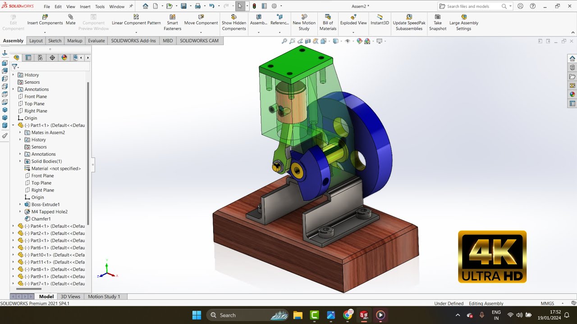This screenshot has height=324, width=577.
Task: Open the Insert menu
Action: click(x=85, y=7)
